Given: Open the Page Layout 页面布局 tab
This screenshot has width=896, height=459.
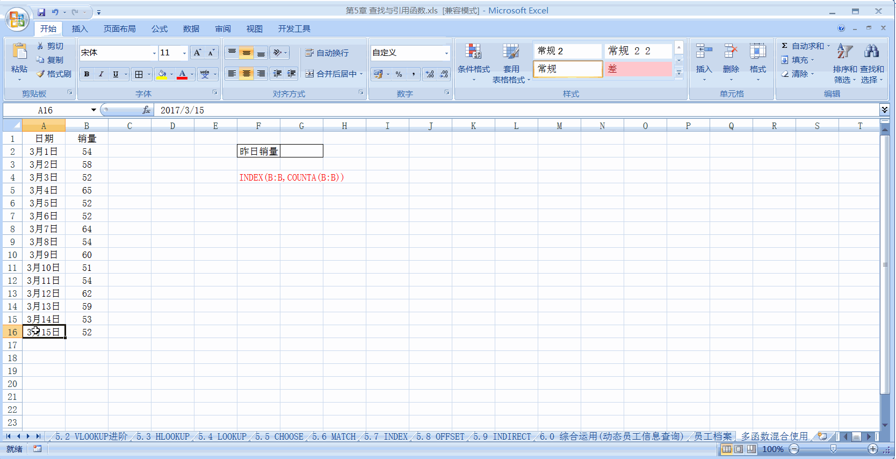Looking at the screenshot, I should pyautogui.click(x=119, y=28).
